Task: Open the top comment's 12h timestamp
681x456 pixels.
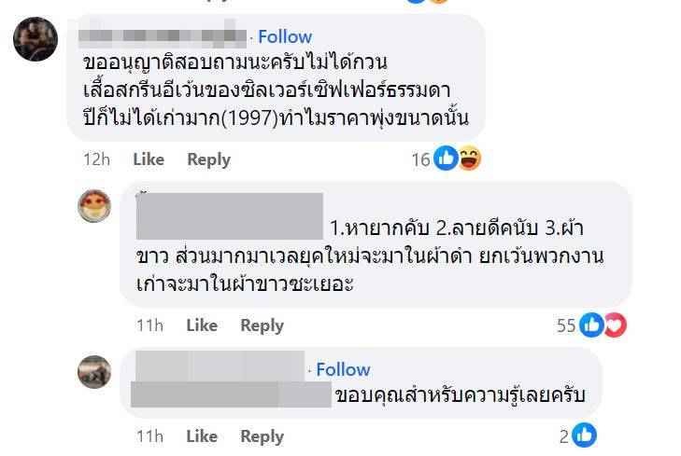Action: 96,159
